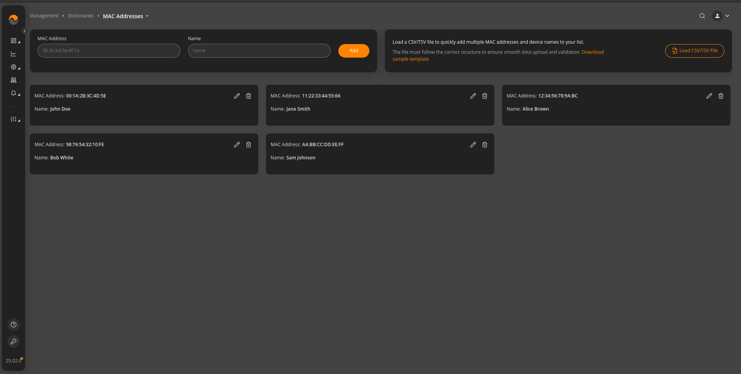Click MAC address AA:BB:CC:DD:EE:FF
741x374 pixels.
click(x=323, y=145)
